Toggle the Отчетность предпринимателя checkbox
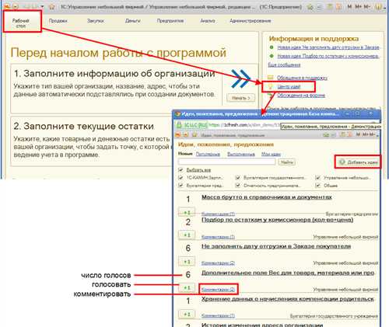 coord(237,186)
